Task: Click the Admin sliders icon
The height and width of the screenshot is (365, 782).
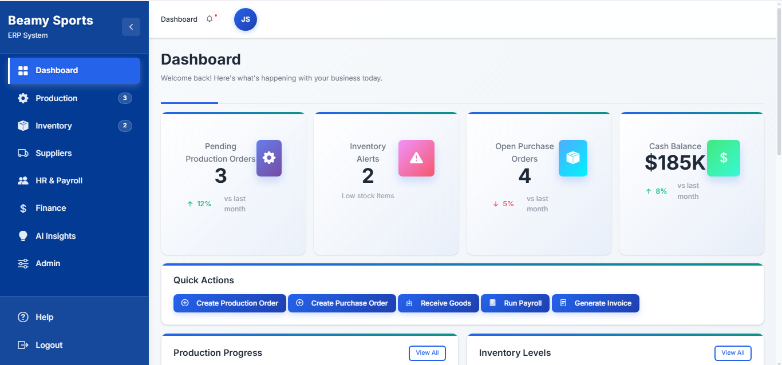Action: coord(23,263)
